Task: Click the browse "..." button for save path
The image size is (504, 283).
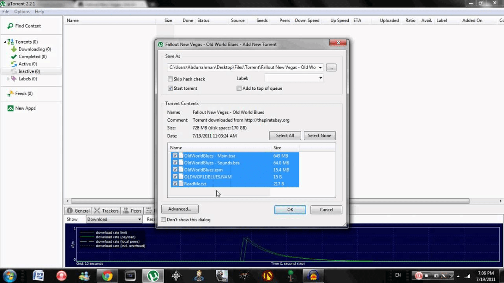Action: (331, 68)
